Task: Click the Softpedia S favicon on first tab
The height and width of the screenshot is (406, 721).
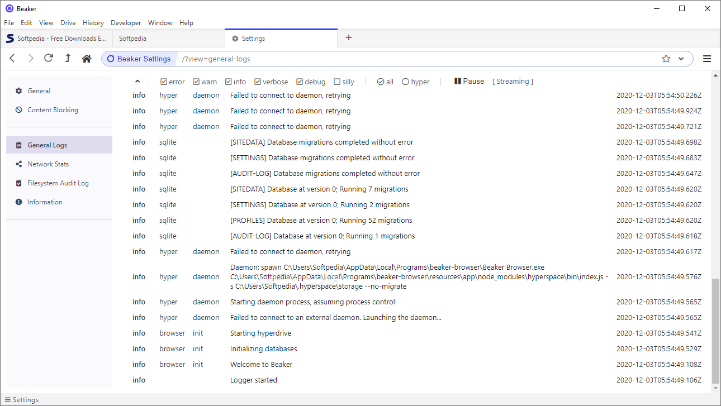Action: point(10,39)
